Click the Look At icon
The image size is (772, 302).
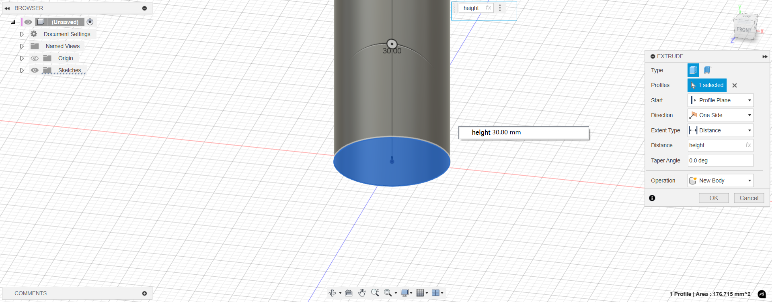[349, 293]
